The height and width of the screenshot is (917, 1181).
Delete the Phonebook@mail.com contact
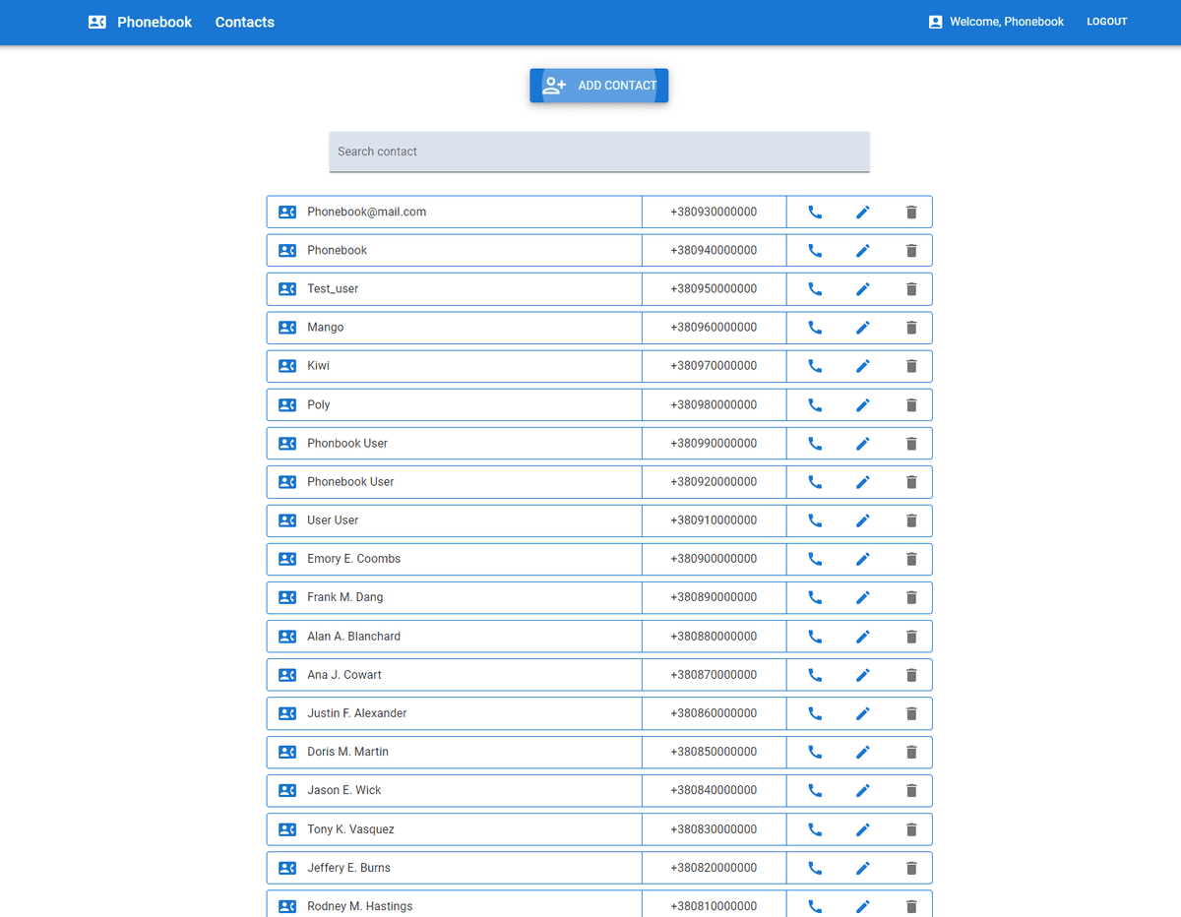pyautogui.click(x=911, y=212)
